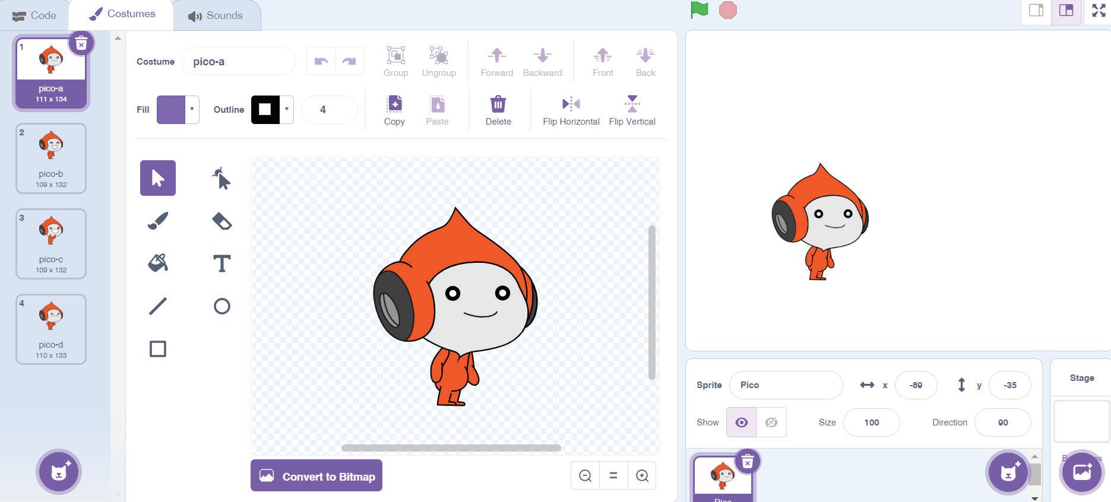Open the Choose a Backdrop button

1081,472
